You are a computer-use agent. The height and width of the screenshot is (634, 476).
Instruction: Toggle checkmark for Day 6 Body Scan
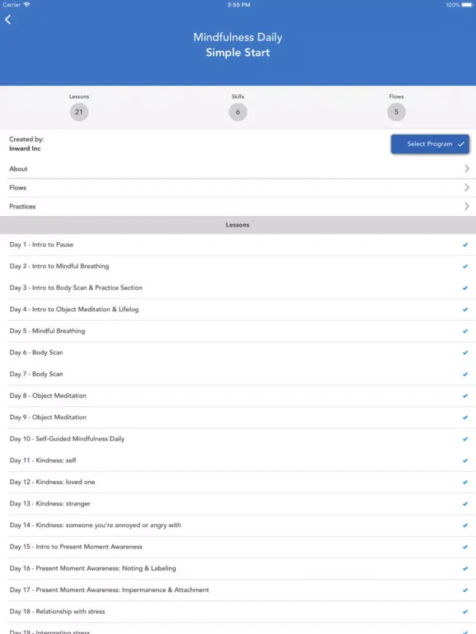(465, 353)
